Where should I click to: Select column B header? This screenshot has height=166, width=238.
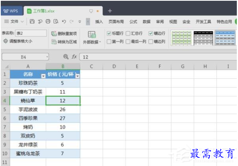(x=63, y=67)
